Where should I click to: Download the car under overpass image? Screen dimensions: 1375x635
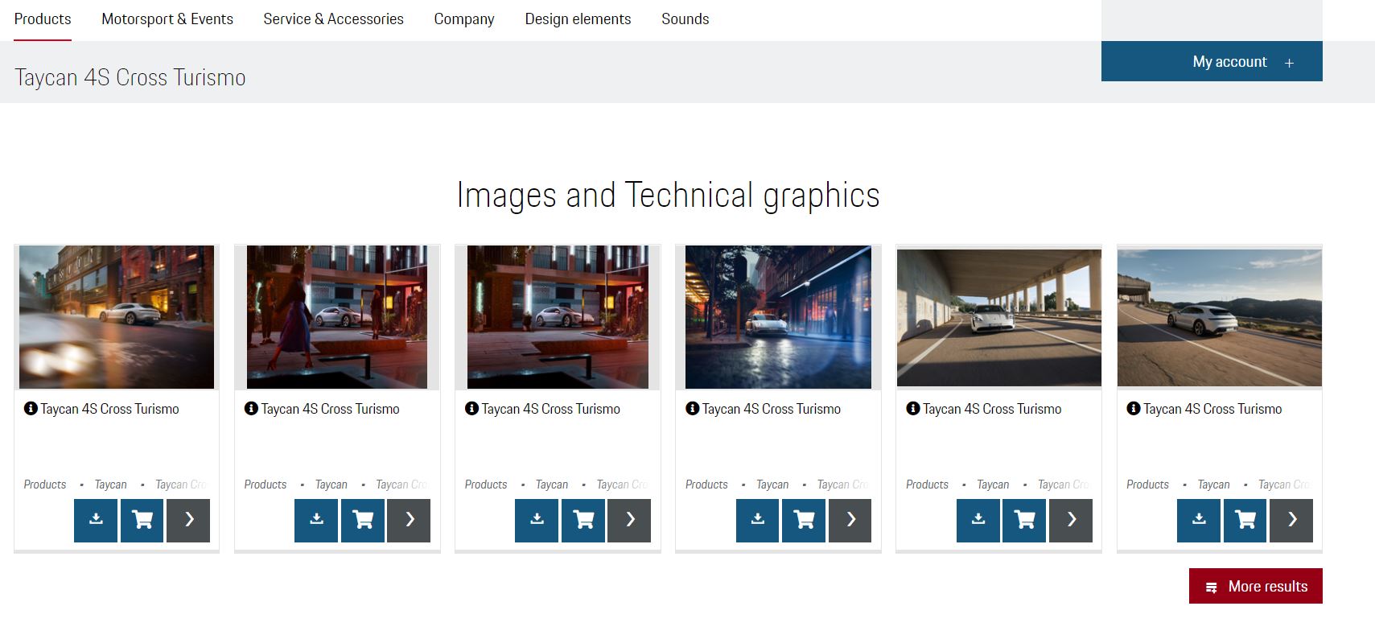point(978,520)
